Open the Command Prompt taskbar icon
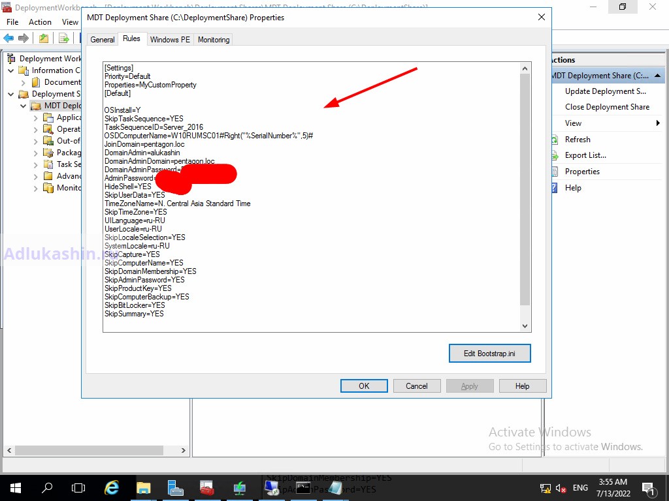The width and height of the screenshot is (669, 501). point(302,487)
